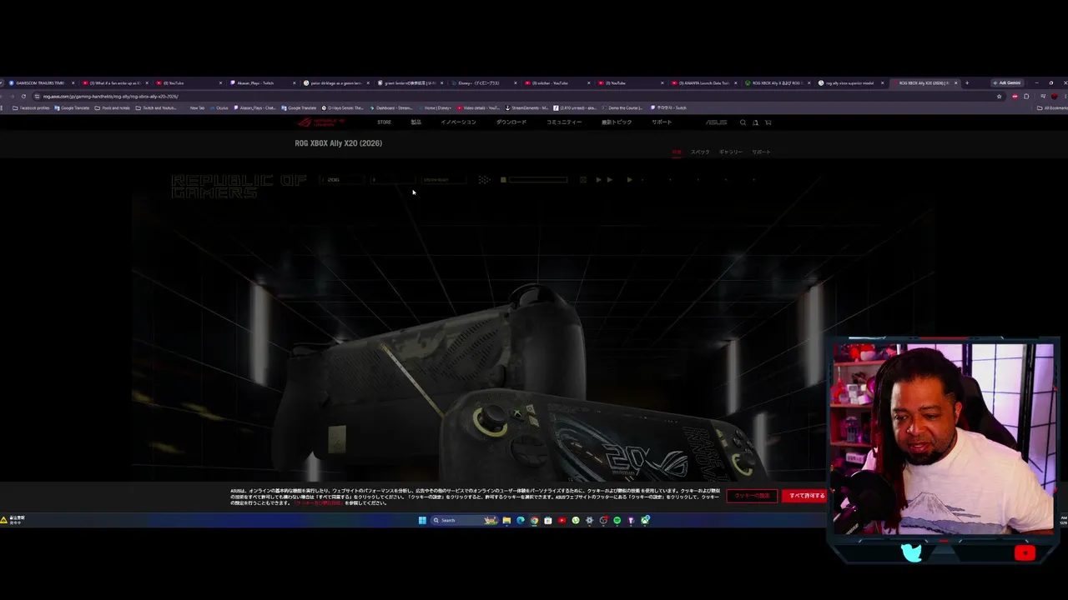The width and height of the screenshot is (1068, 600).
Task: Open the Video details - YouTube bookmark
Action: pos(478,107)
